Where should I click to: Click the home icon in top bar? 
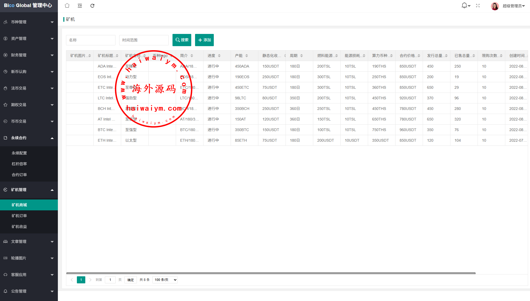coord(67,6)
